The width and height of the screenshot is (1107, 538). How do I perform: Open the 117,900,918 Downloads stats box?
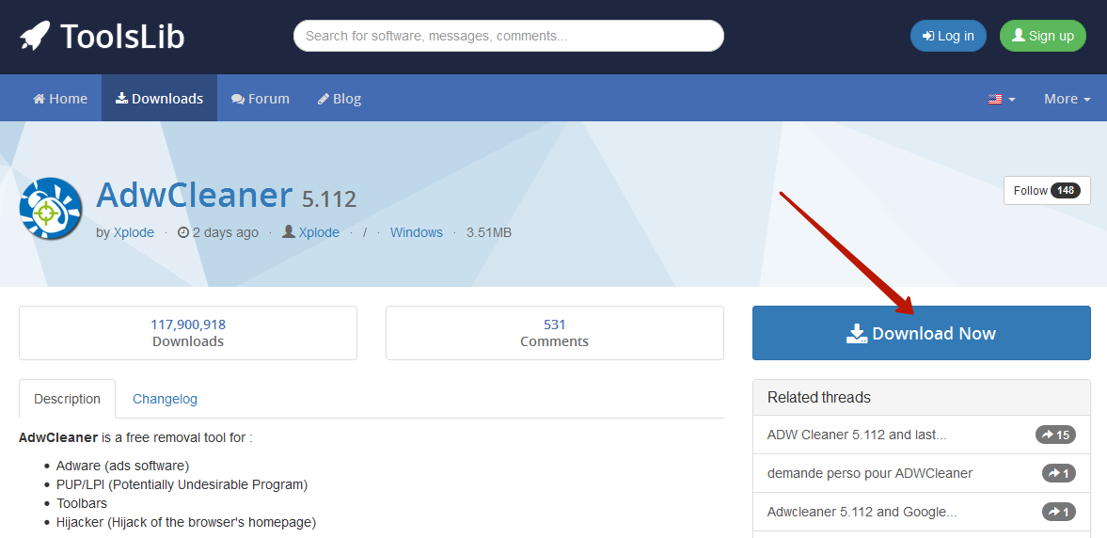[188, 333]
